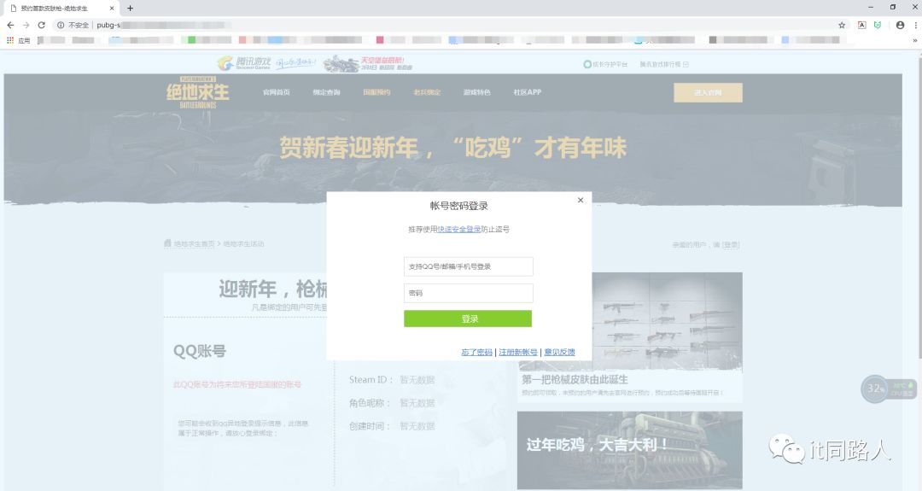This screenshot has width=922, height=491.
Task: Click the 密码 password field
Action: click(468, 293)
